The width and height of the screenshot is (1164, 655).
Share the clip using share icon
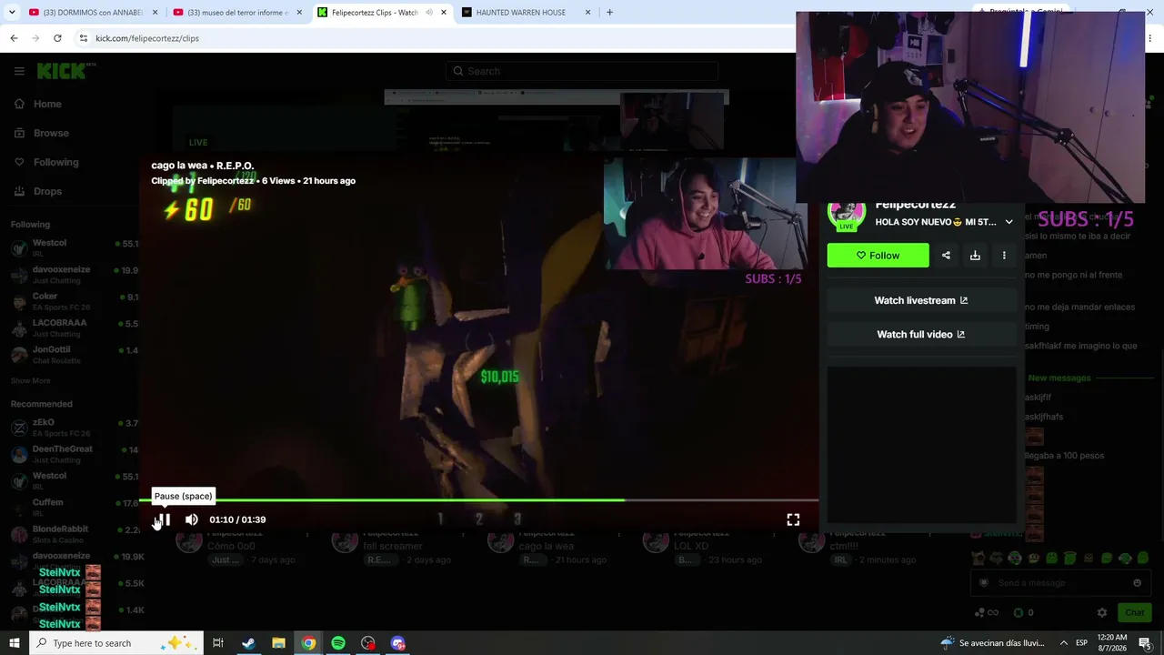tap(946, 256)
